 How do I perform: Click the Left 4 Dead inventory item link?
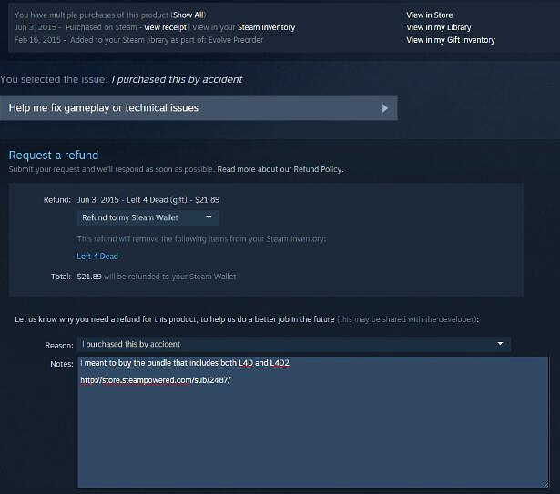pyautogui.click(x=97, y=257)
